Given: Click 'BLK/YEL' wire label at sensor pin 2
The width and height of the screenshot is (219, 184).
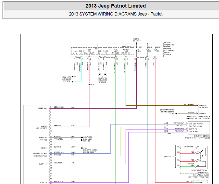Looking at the screenshot, I should click(191, 112).
